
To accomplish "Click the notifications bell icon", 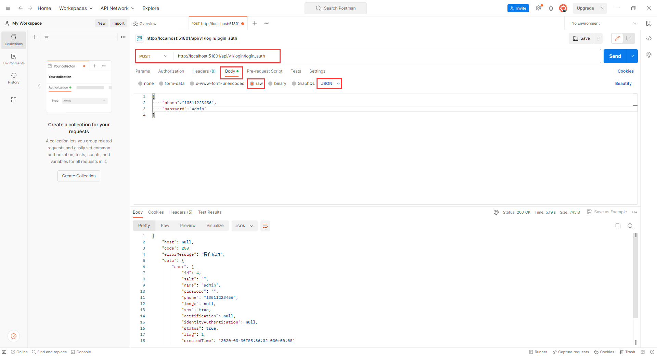I will pyautogui.click(x=551, y=8).
